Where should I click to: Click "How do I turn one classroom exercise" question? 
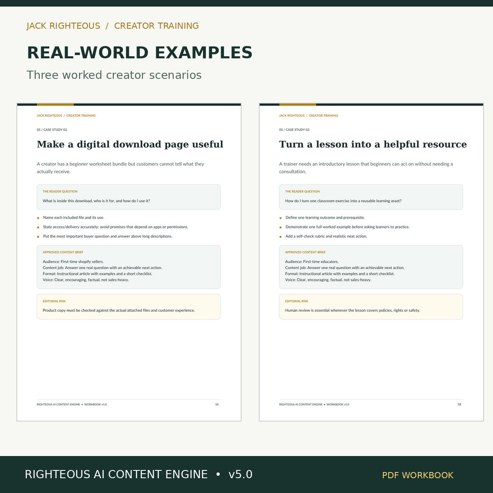[x=343, y=201]
